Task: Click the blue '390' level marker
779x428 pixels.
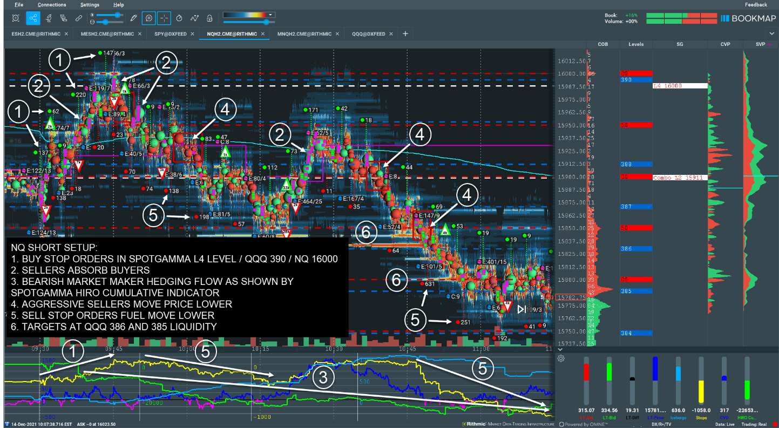Action: click(636, 80)
